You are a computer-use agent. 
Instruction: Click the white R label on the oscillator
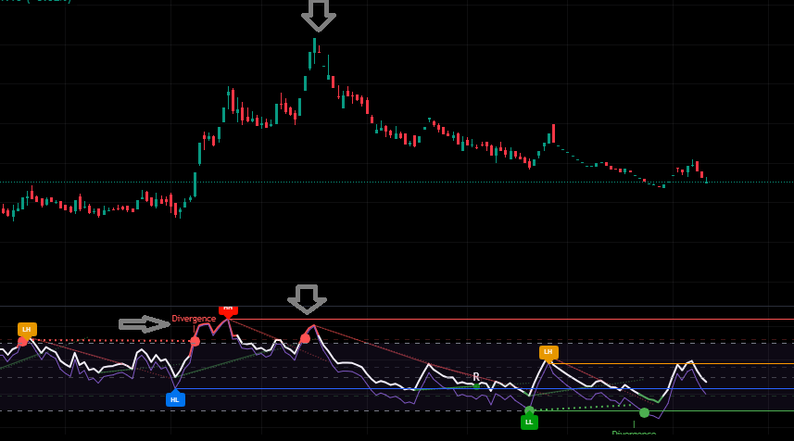pyautogui.click(x=476, y=377)
